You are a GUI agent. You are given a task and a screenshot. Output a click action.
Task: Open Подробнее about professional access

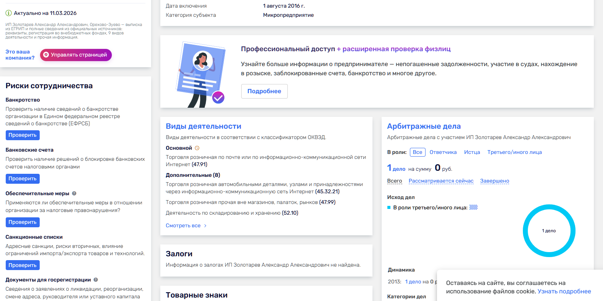click(x=264, y=91)
